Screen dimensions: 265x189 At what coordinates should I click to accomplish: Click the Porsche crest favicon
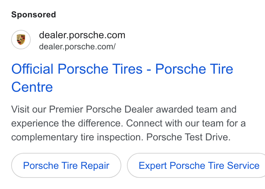click(21, 40)
